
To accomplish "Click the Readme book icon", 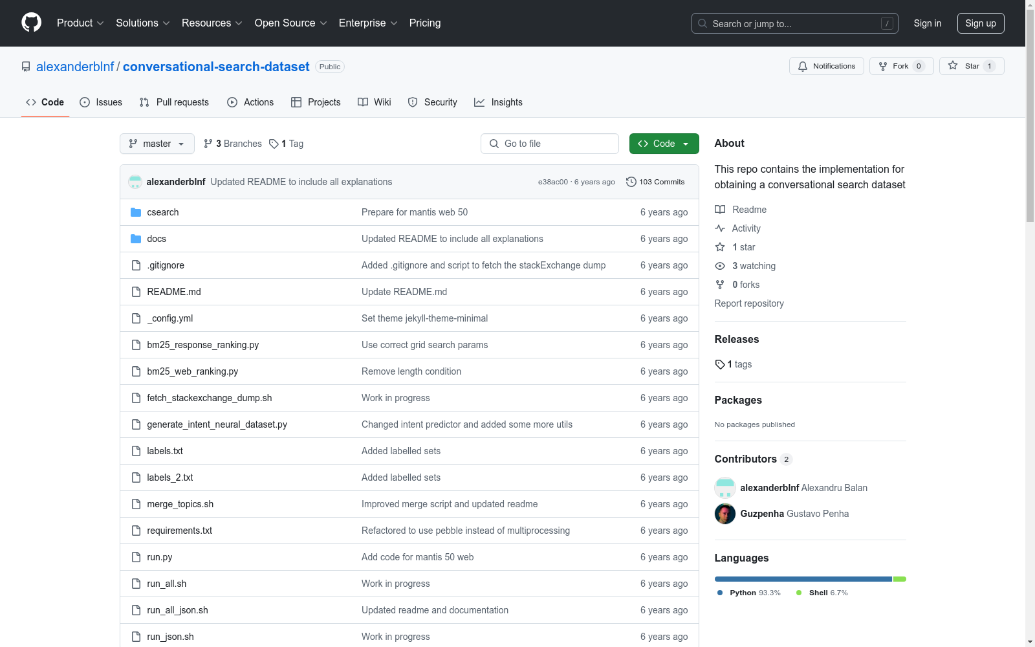I will pos(720,210).
